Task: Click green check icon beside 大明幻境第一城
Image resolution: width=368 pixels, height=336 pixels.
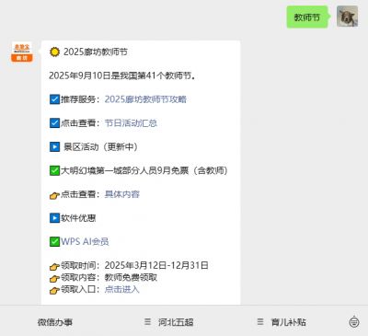Action: tap(54, 170)
